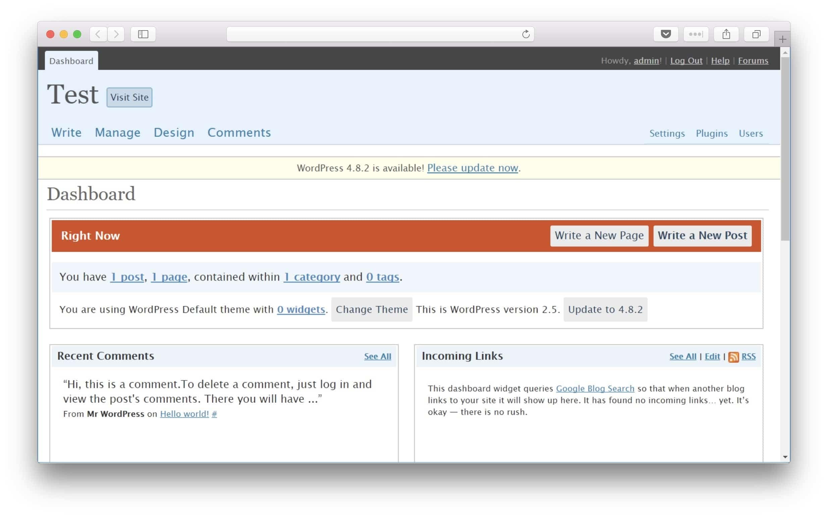Toggle the browser sidebar icon
The image size is (828, 517).
[x=143, y=34]
